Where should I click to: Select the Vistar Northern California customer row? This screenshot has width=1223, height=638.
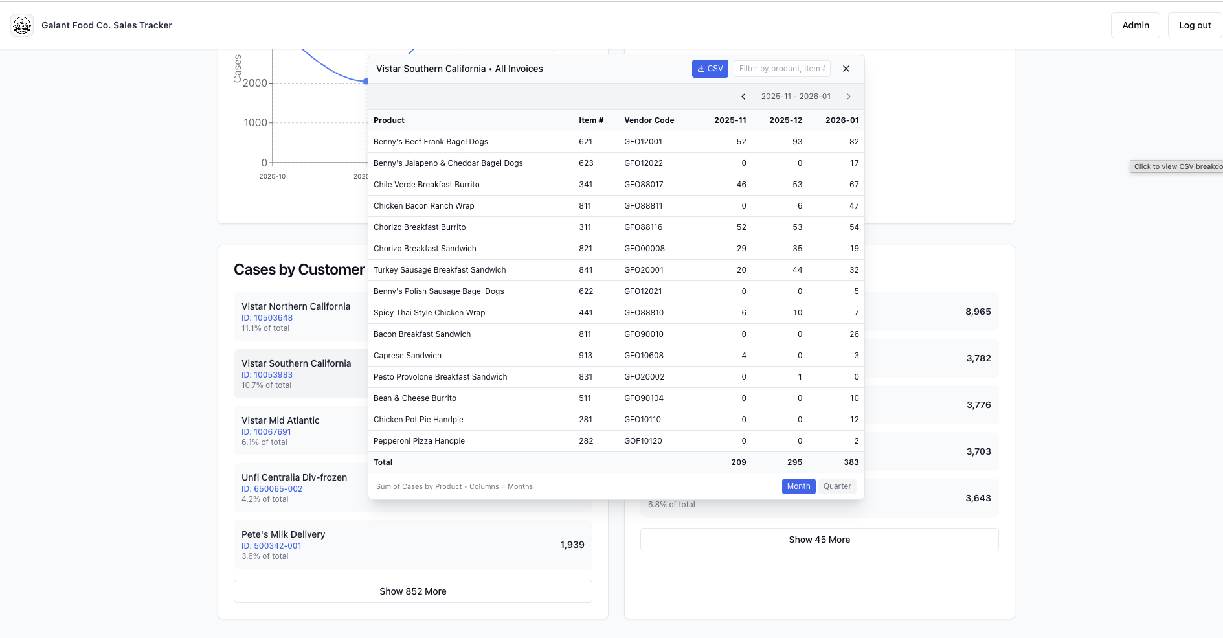[x=301, y=317]
